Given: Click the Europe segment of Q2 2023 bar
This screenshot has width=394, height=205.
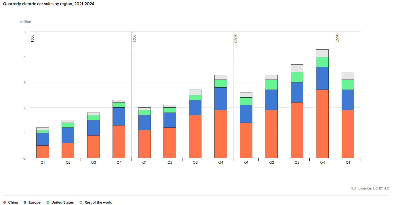Looking at the screenshot, I should 271,100.
